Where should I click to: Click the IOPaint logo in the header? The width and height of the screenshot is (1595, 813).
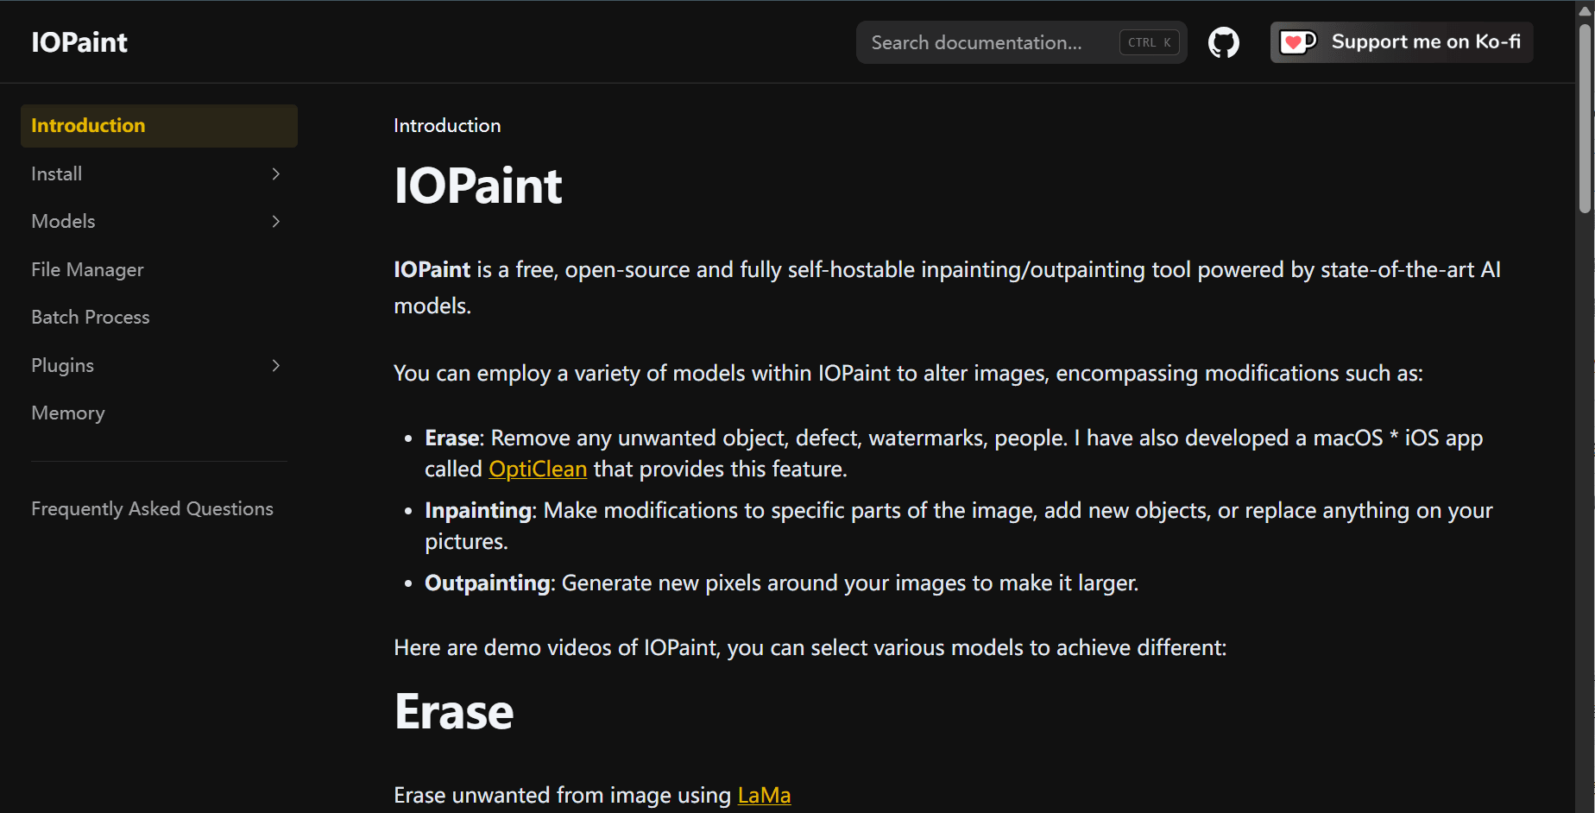pos(79,41)
